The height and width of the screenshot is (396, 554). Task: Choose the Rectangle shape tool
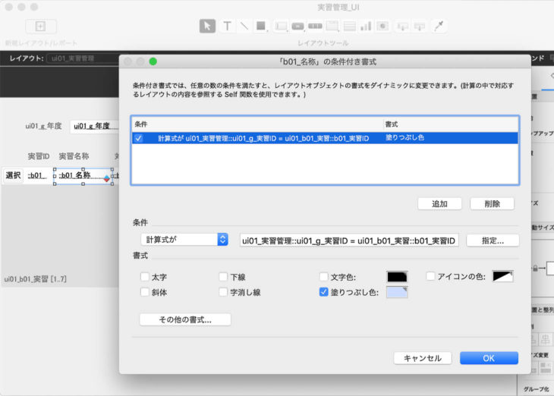click(x=261, y=27)
